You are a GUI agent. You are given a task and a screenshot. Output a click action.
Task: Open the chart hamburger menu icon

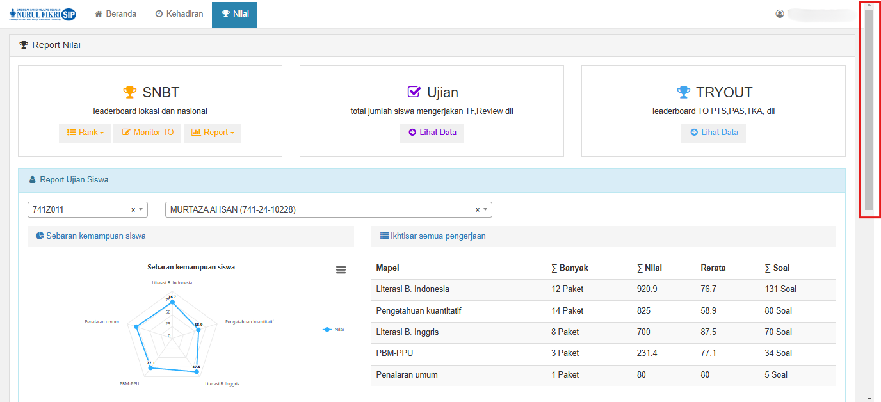pos(341,270)
